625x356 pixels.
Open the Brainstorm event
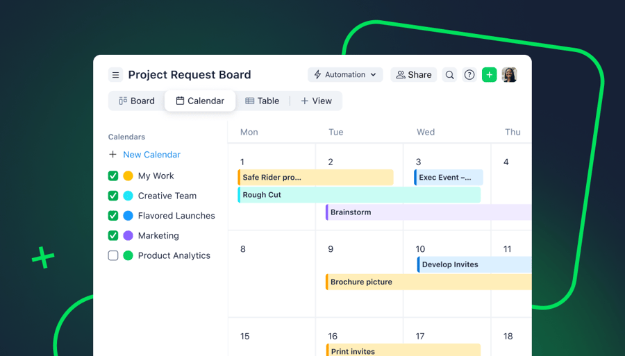[x=428, y=212]
